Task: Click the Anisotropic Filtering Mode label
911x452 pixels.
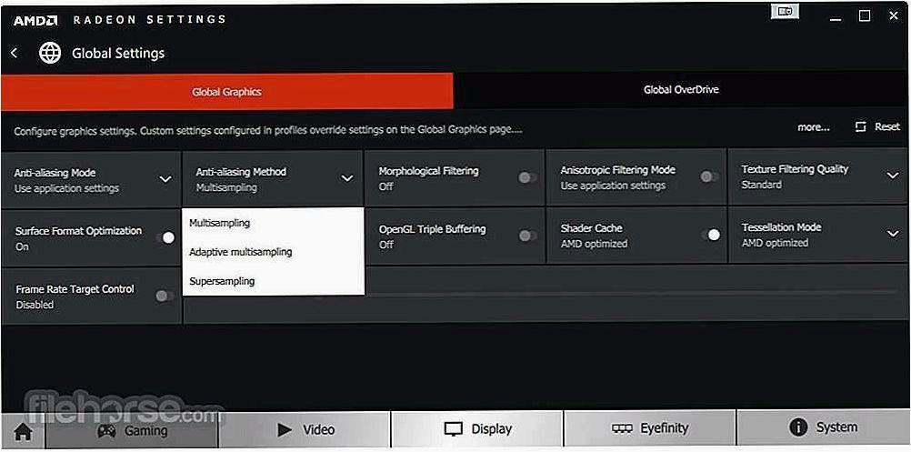Action: pos(617,170)
